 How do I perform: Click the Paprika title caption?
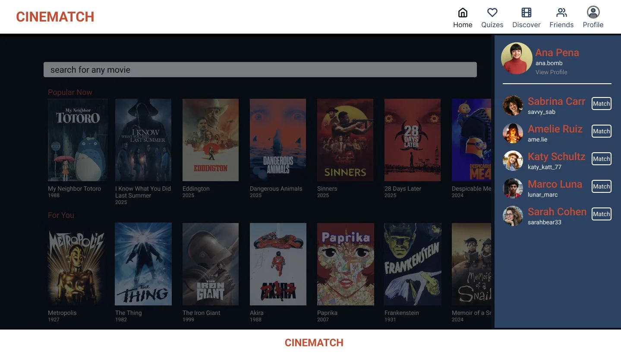click(x=327, y=313)
